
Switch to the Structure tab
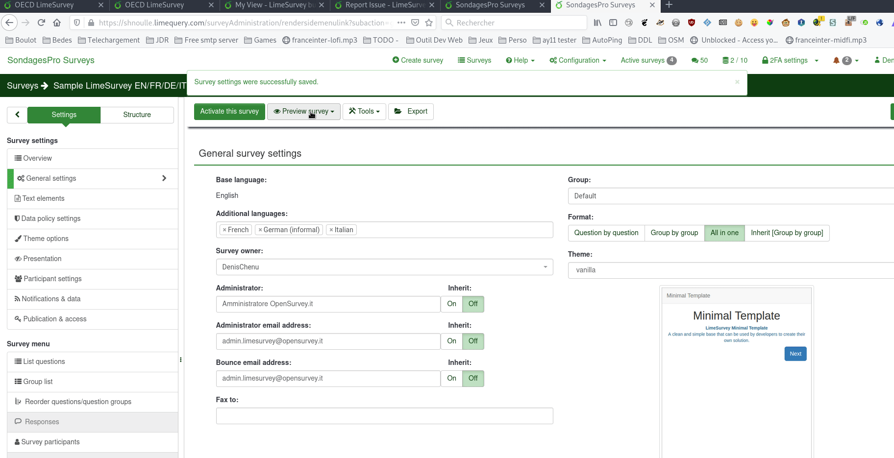point(137,115)
